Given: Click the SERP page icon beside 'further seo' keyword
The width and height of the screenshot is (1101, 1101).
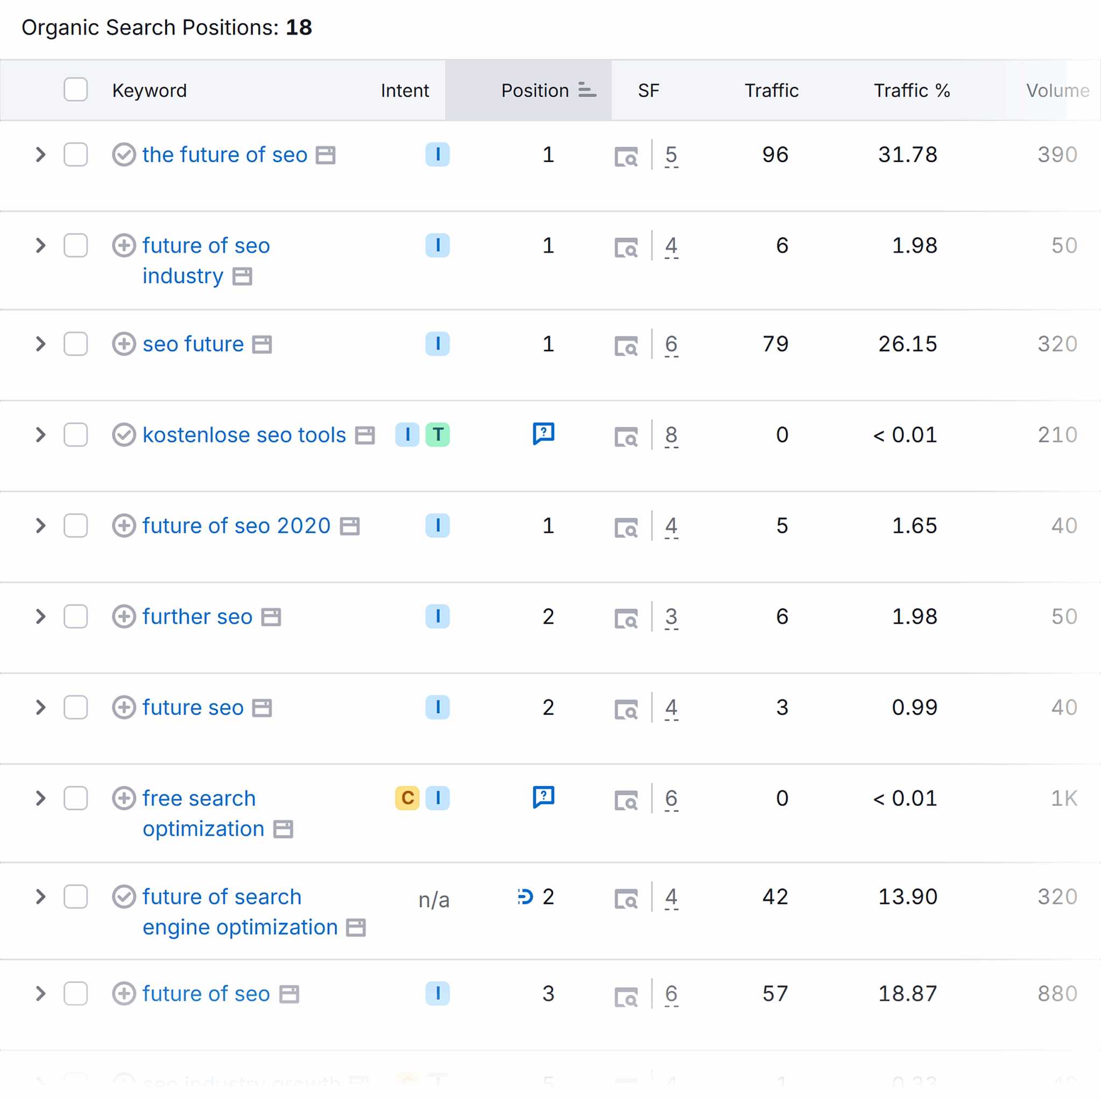Looking at the screenshot, I should (x=271, y=617).
